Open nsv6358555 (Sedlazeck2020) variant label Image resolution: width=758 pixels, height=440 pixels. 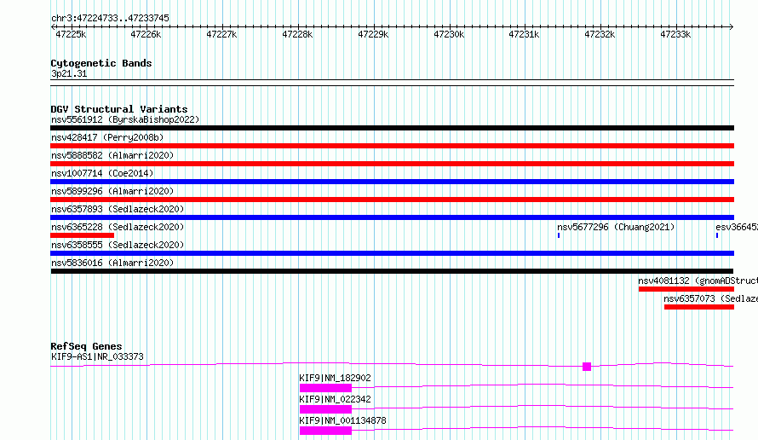(118, 245)
